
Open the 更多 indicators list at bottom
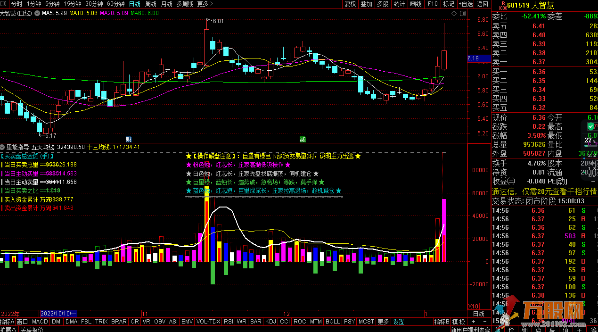tap(384, 322)
